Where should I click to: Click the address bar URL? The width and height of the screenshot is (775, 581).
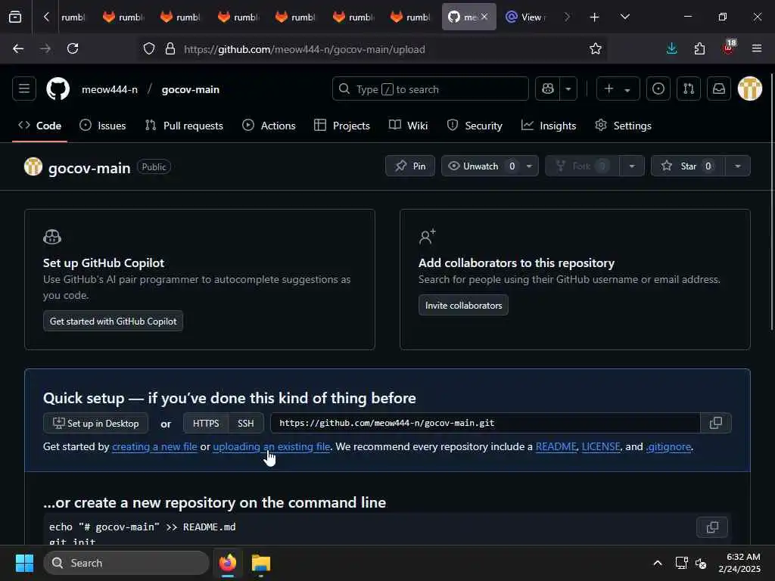(304, 49)
